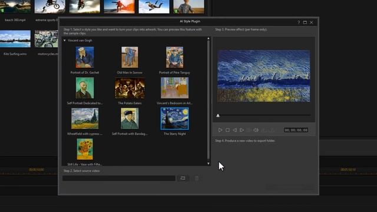Image resolution: width=377 pixels, height=212 pixels.
Task: Click the preview timecode field
Action: 296,130
